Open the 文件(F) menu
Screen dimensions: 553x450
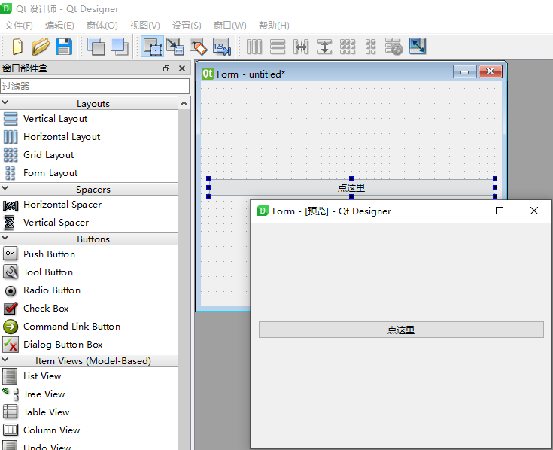click(19, 26)
